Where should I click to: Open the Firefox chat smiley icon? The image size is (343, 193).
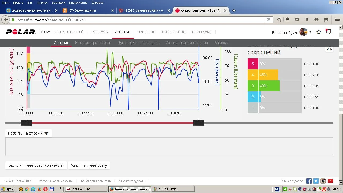click(326, 20)
